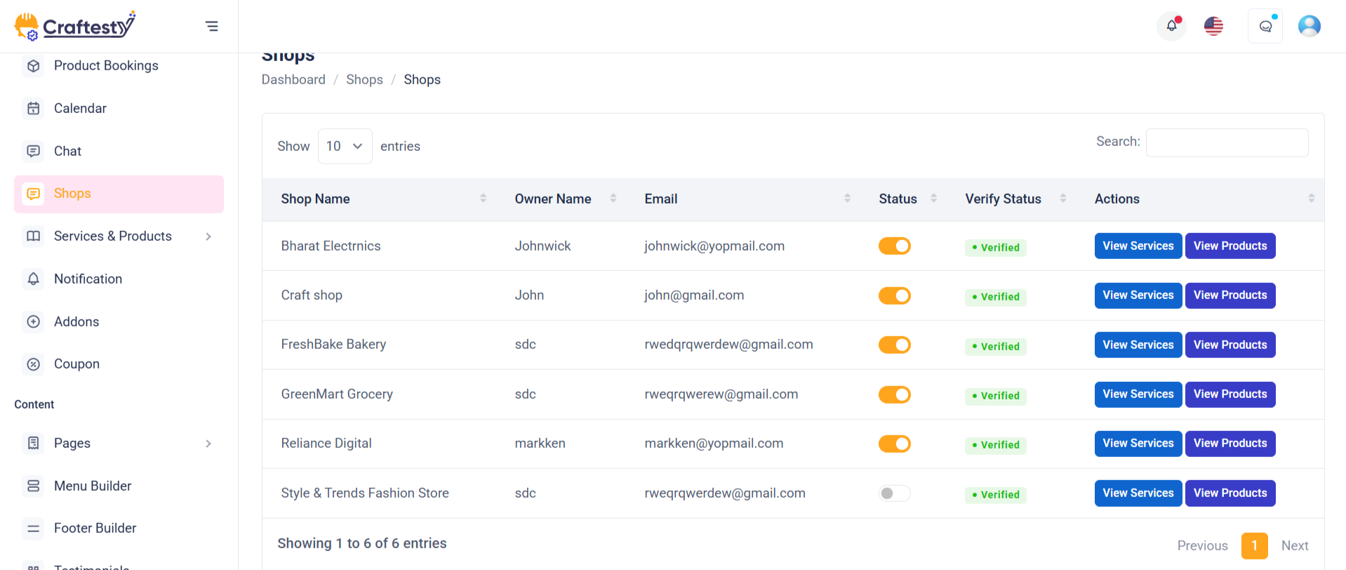This screenshot has height=570, width=1346.
Task: Click the Notification bell sidebar icon
Action: click(x=33, y=279)
